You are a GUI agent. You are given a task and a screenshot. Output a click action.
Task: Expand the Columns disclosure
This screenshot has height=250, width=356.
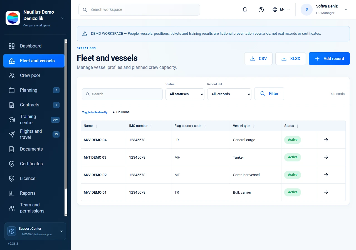121,112
